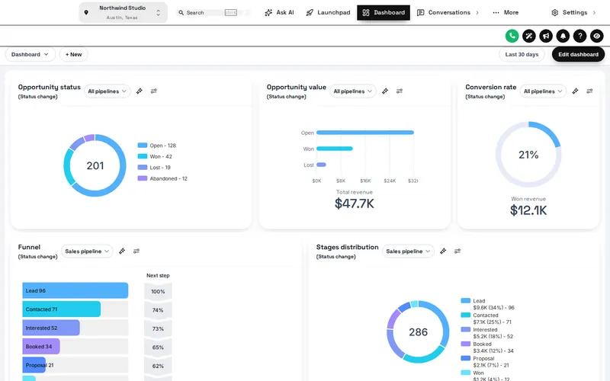Click the search magnifier icon
The height and width of the screenshot is (381, 610).
point(181,13)
